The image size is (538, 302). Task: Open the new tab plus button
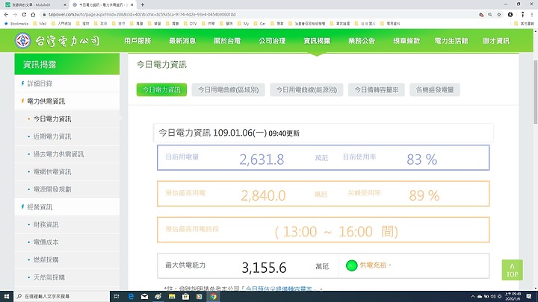[143, 4]
